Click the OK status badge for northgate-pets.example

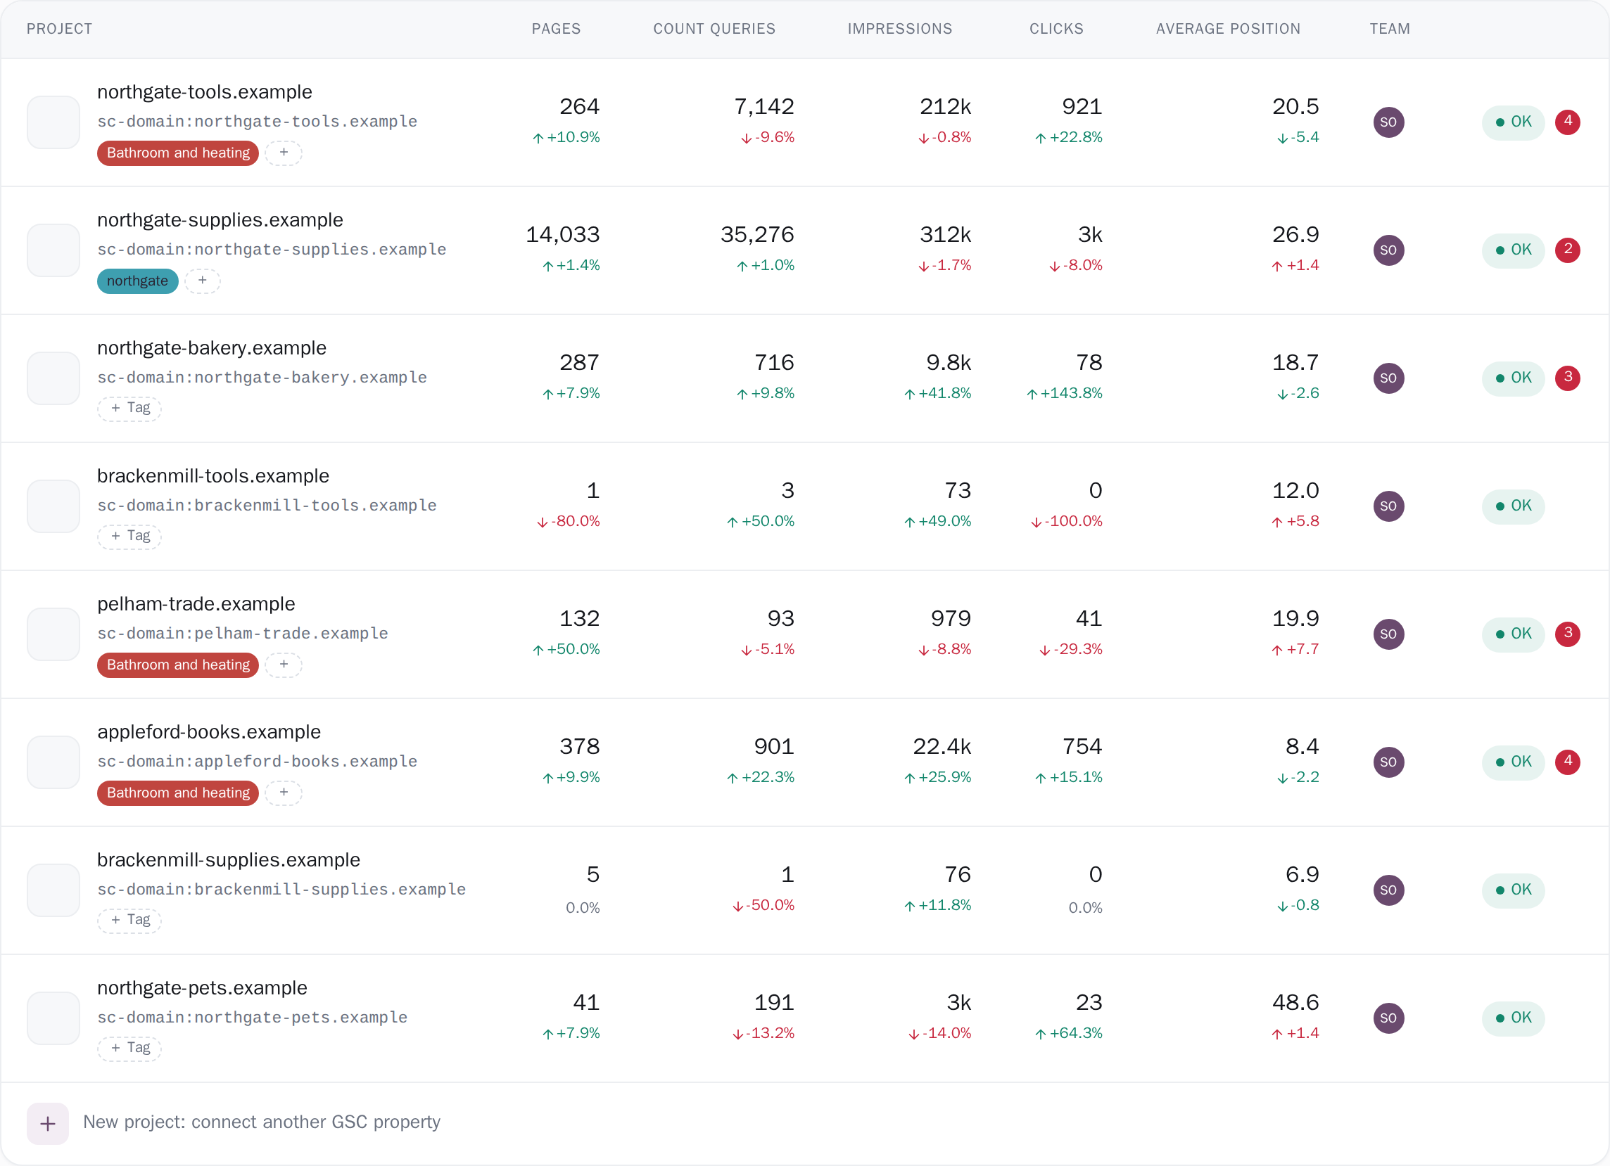[x=1514, y=1018]
